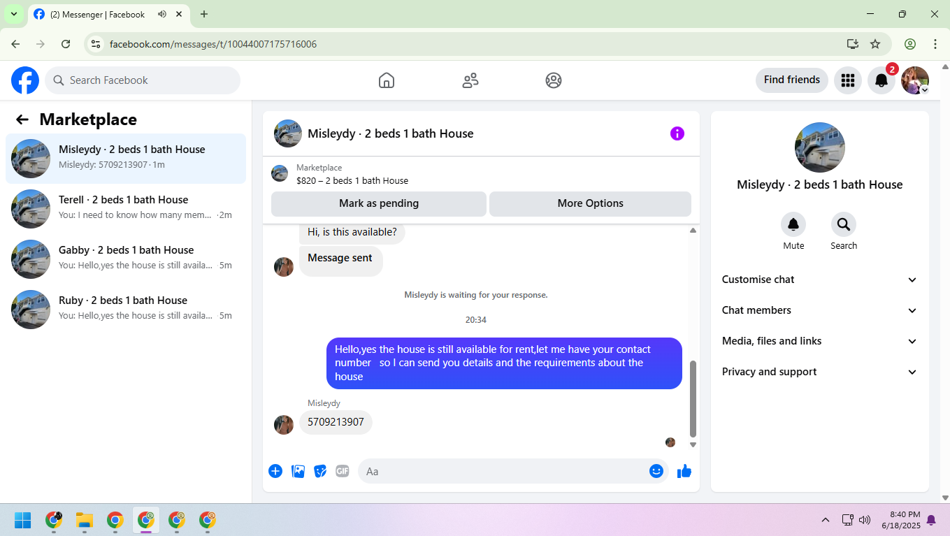Send a thumbs-up like

click(x=684, y=471)
